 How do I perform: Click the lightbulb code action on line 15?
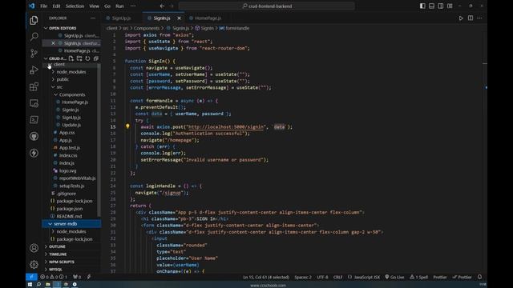[127, 126]
